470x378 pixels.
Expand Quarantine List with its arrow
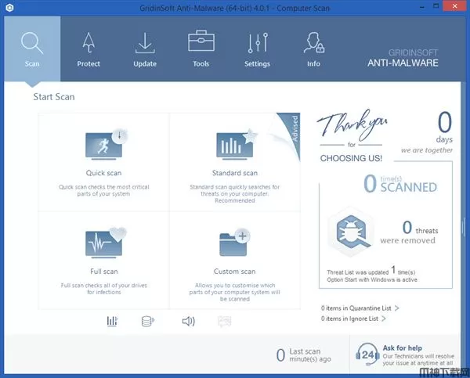point(397,308)
